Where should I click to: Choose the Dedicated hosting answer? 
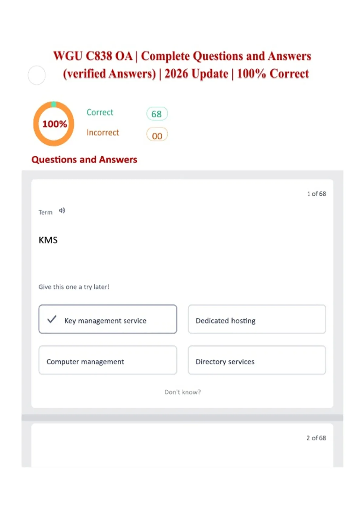[257, 319]
